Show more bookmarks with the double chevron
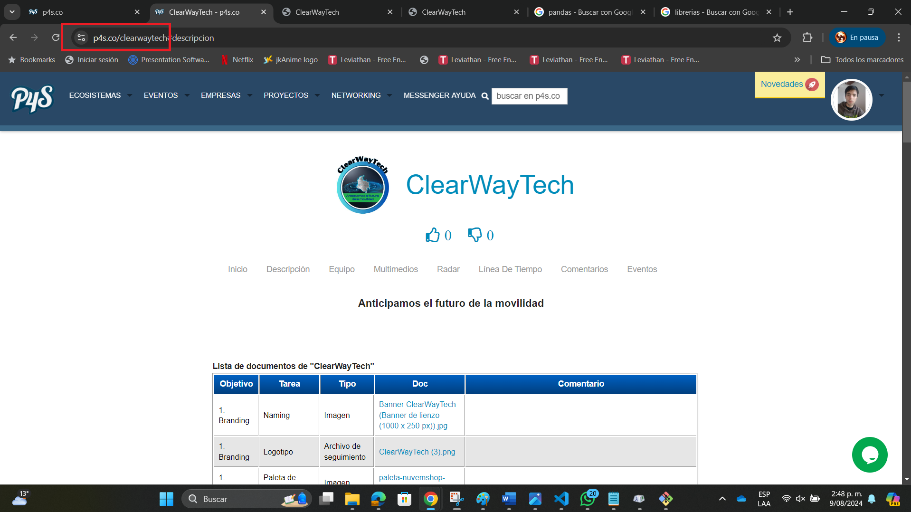Viewport: 911px width, 512px height. coord(797,60)
